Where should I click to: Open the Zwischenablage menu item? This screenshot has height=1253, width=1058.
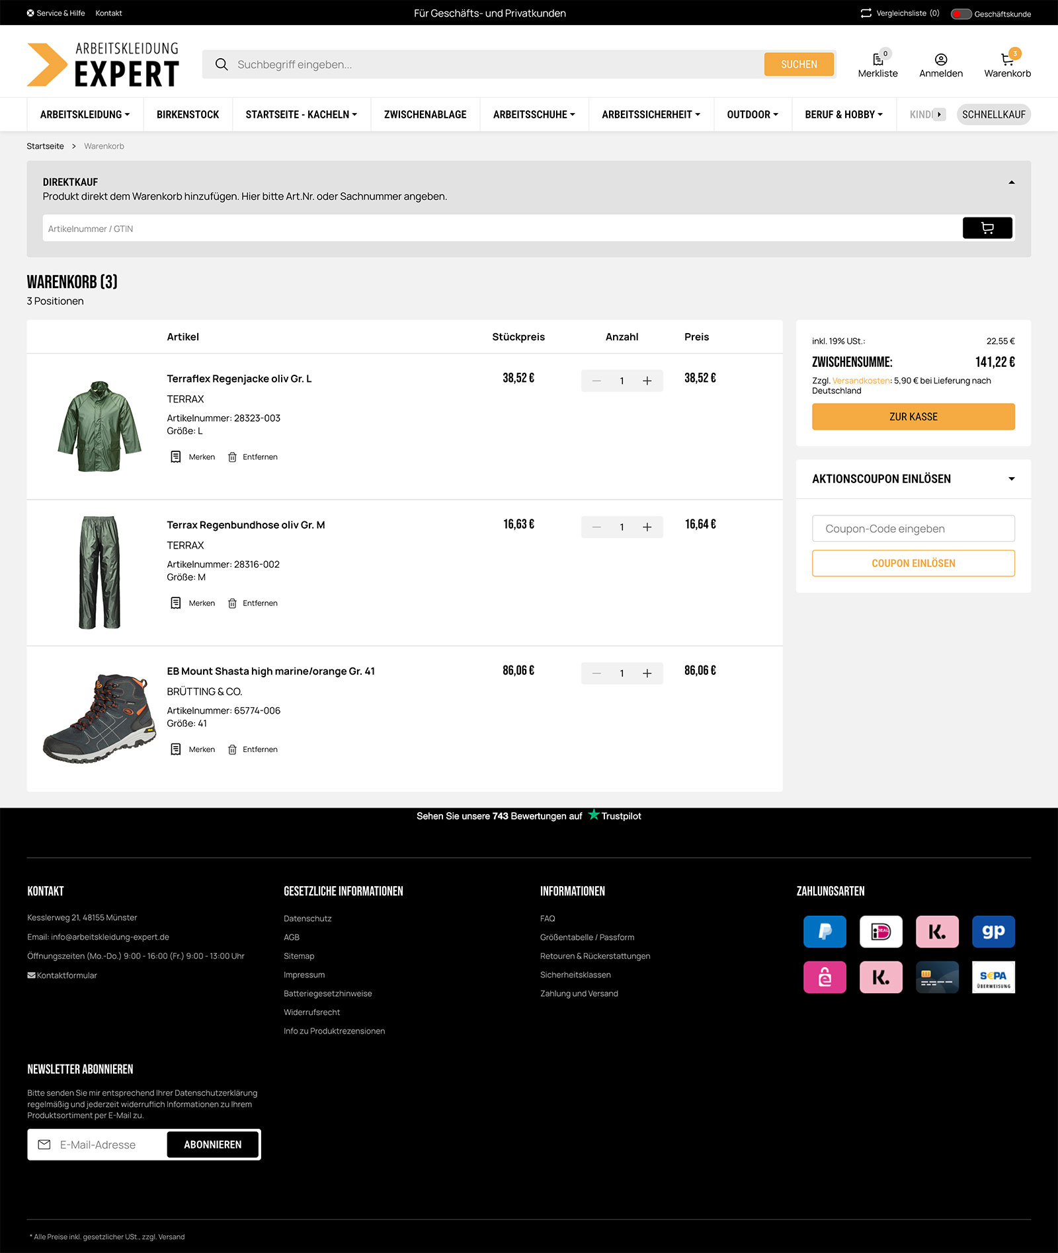425,114
